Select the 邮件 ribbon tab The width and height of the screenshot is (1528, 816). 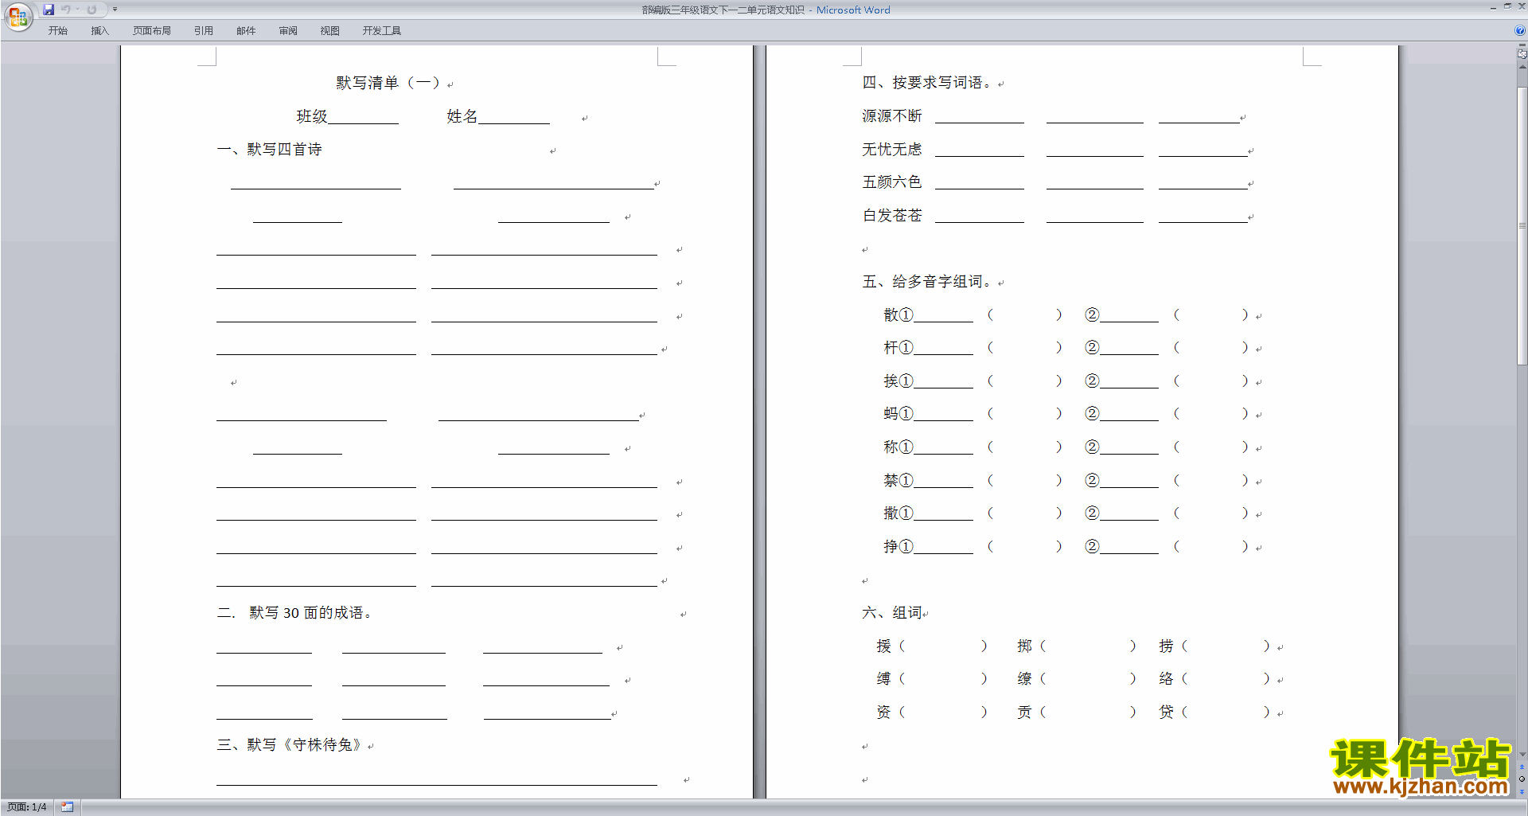click(x=246, y=31)
